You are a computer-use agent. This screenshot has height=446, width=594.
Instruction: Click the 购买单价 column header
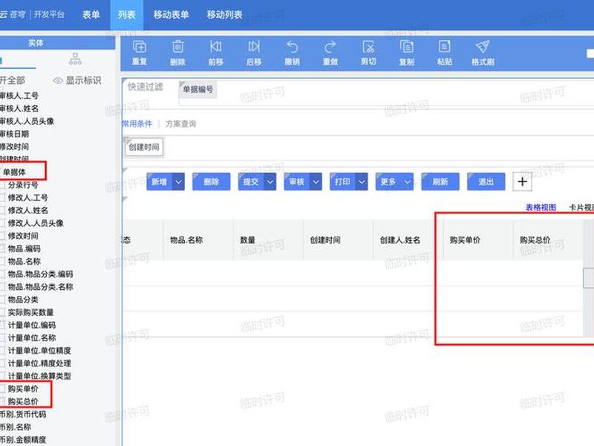477,240
